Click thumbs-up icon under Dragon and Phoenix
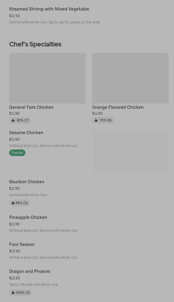 13,293
